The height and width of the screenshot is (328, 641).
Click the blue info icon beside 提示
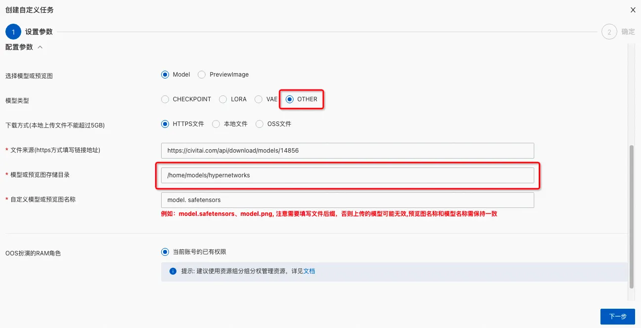pos(173,271)
